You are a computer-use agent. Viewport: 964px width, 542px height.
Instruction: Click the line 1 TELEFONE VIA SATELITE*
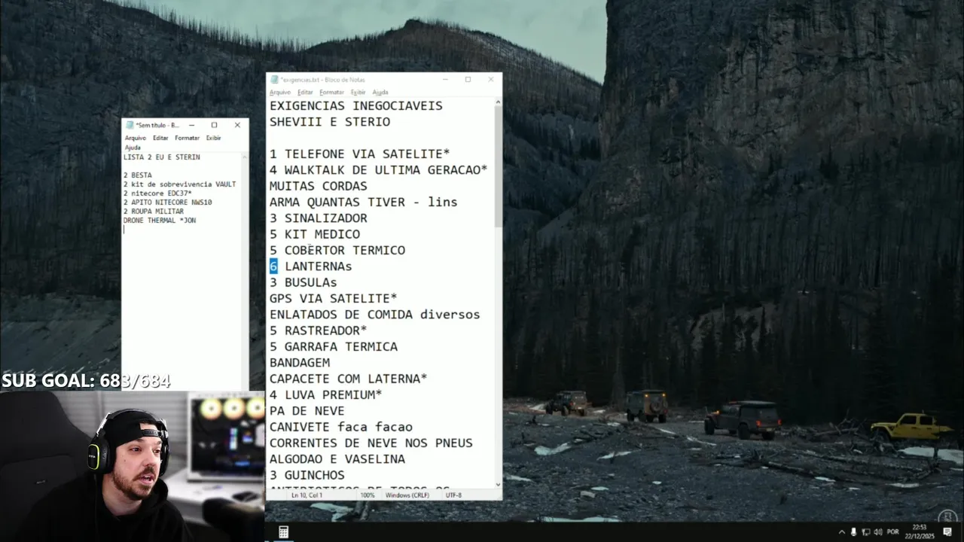click(x=360, y=154)
